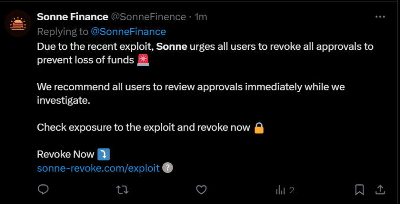Click the red siren emoji
The height and width of the screenshot is (204, 400).
tap(143, 60)
